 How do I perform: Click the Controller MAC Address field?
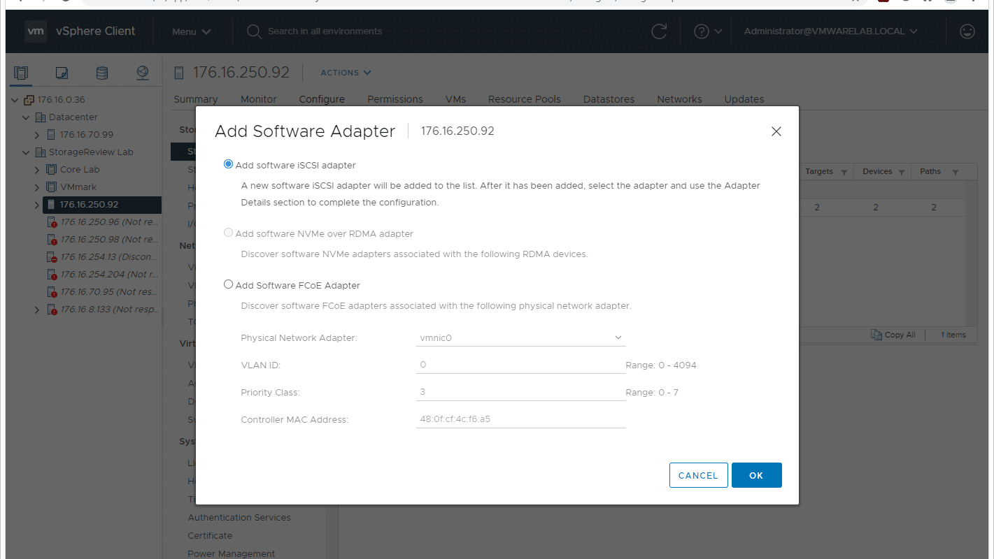(x=520, y=419)
